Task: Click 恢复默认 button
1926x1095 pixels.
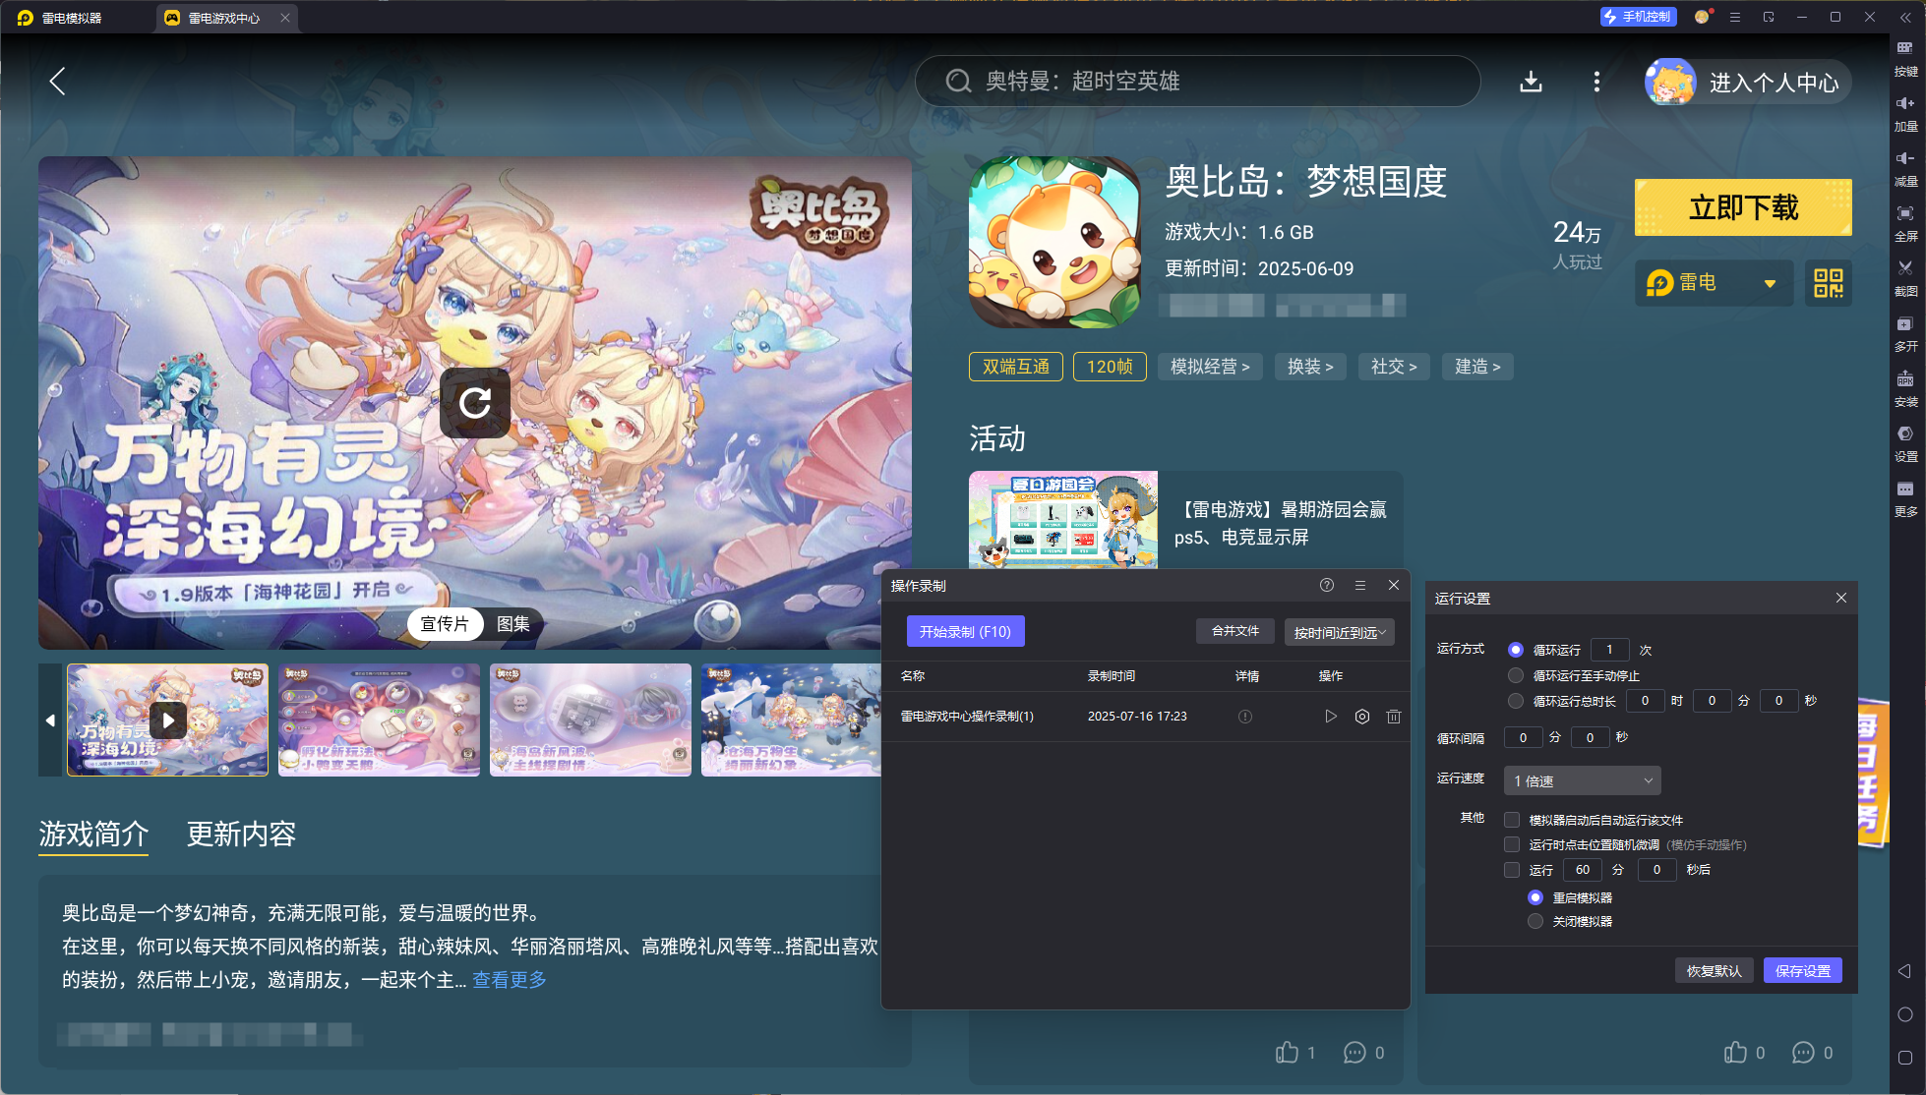Action: pos(1714,970)
